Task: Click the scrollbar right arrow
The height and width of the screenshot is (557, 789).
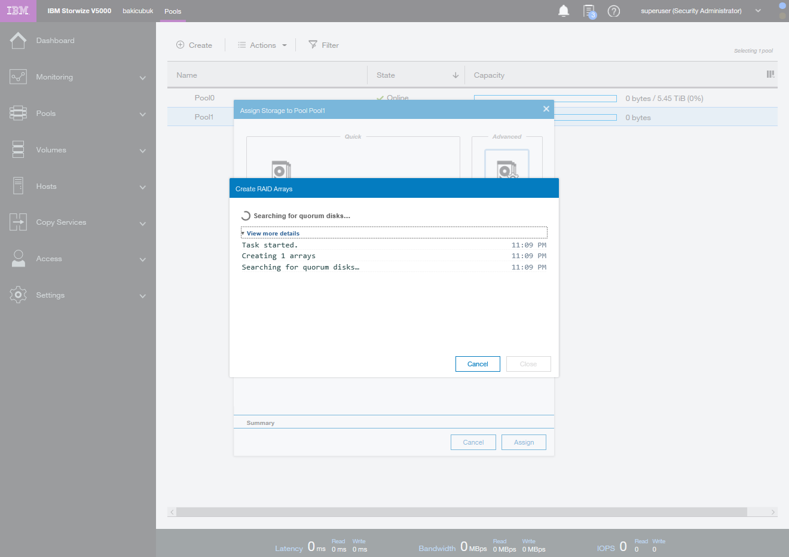Action: 773,512
